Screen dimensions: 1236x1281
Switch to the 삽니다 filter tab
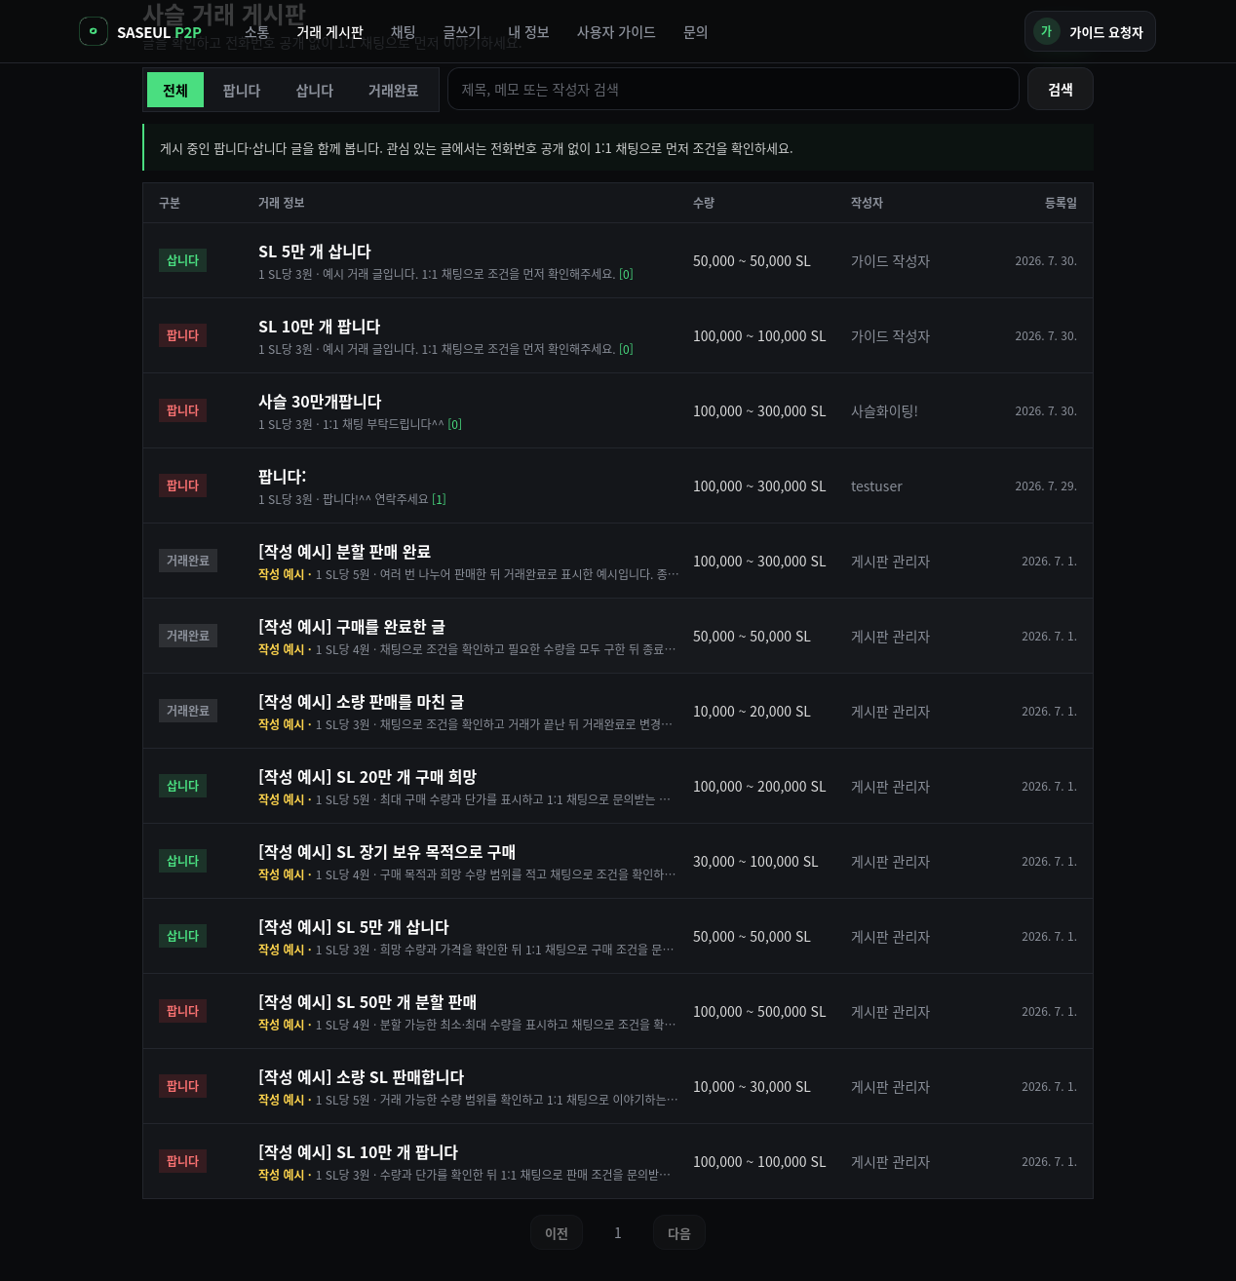pos(315,90)
